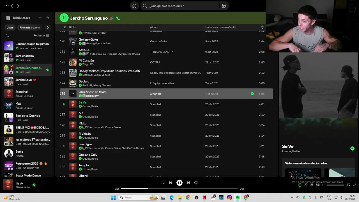This screenshot has width=359, height=202.
Task: Enter full screen with the expand icon
Action: (355, 185)
